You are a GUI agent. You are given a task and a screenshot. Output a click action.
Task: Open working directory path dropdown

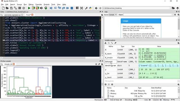pyautogui.click(x=170, y=8)
